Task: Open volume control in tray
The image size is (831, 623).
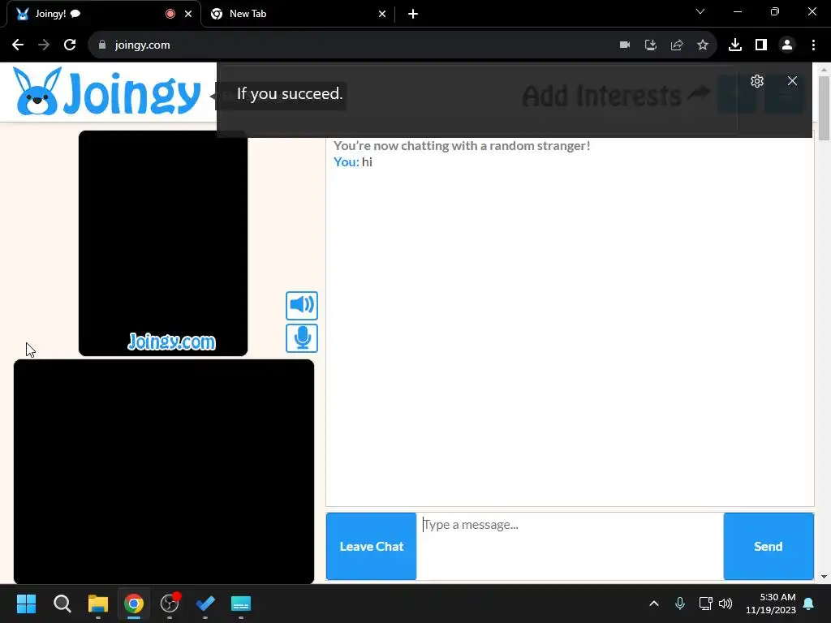Action: point(726,604)
